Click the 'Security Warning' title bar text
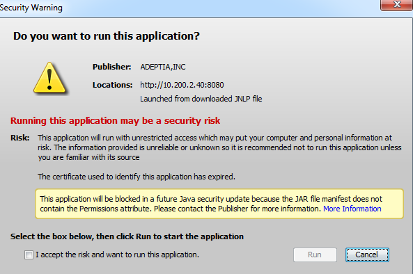The image size is (413, 274). [31, 8]
